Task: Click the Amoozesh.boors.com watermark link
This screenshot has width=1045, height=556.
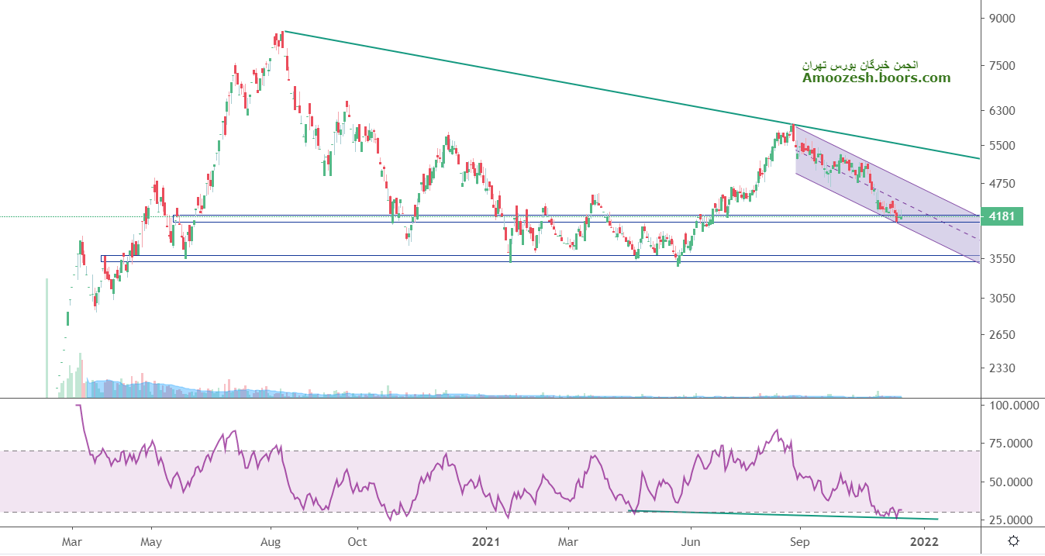Action: (x=876, y=78)
